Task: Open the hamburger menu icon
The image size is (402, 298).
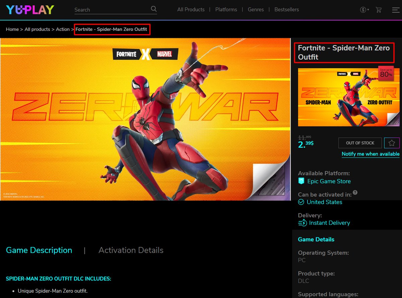Action: point(396,10)
